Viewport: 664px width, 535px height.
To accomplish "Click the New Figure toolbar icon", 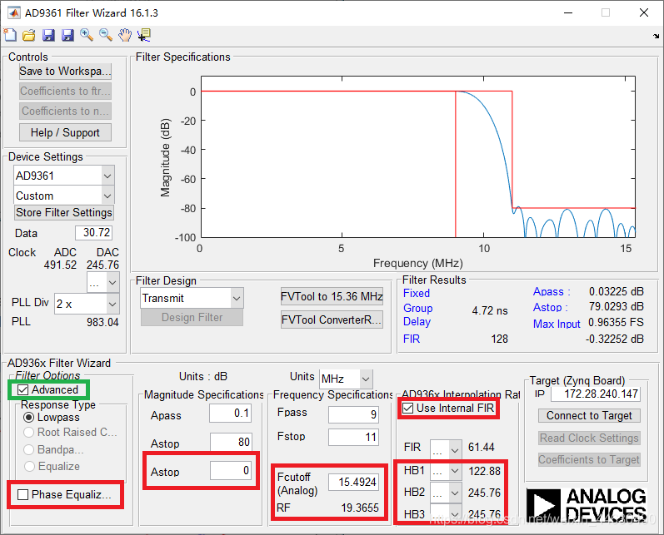I will pos(10,35).
